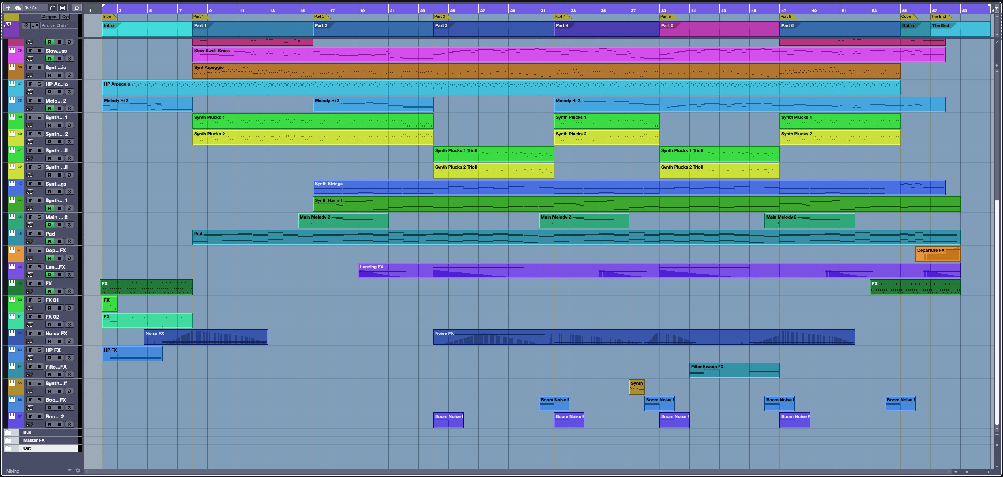Image resolution: width=1003 pixels, height=477 pixels.
Task: Open track controls settings gear
Action: click(x=78, y=471)
